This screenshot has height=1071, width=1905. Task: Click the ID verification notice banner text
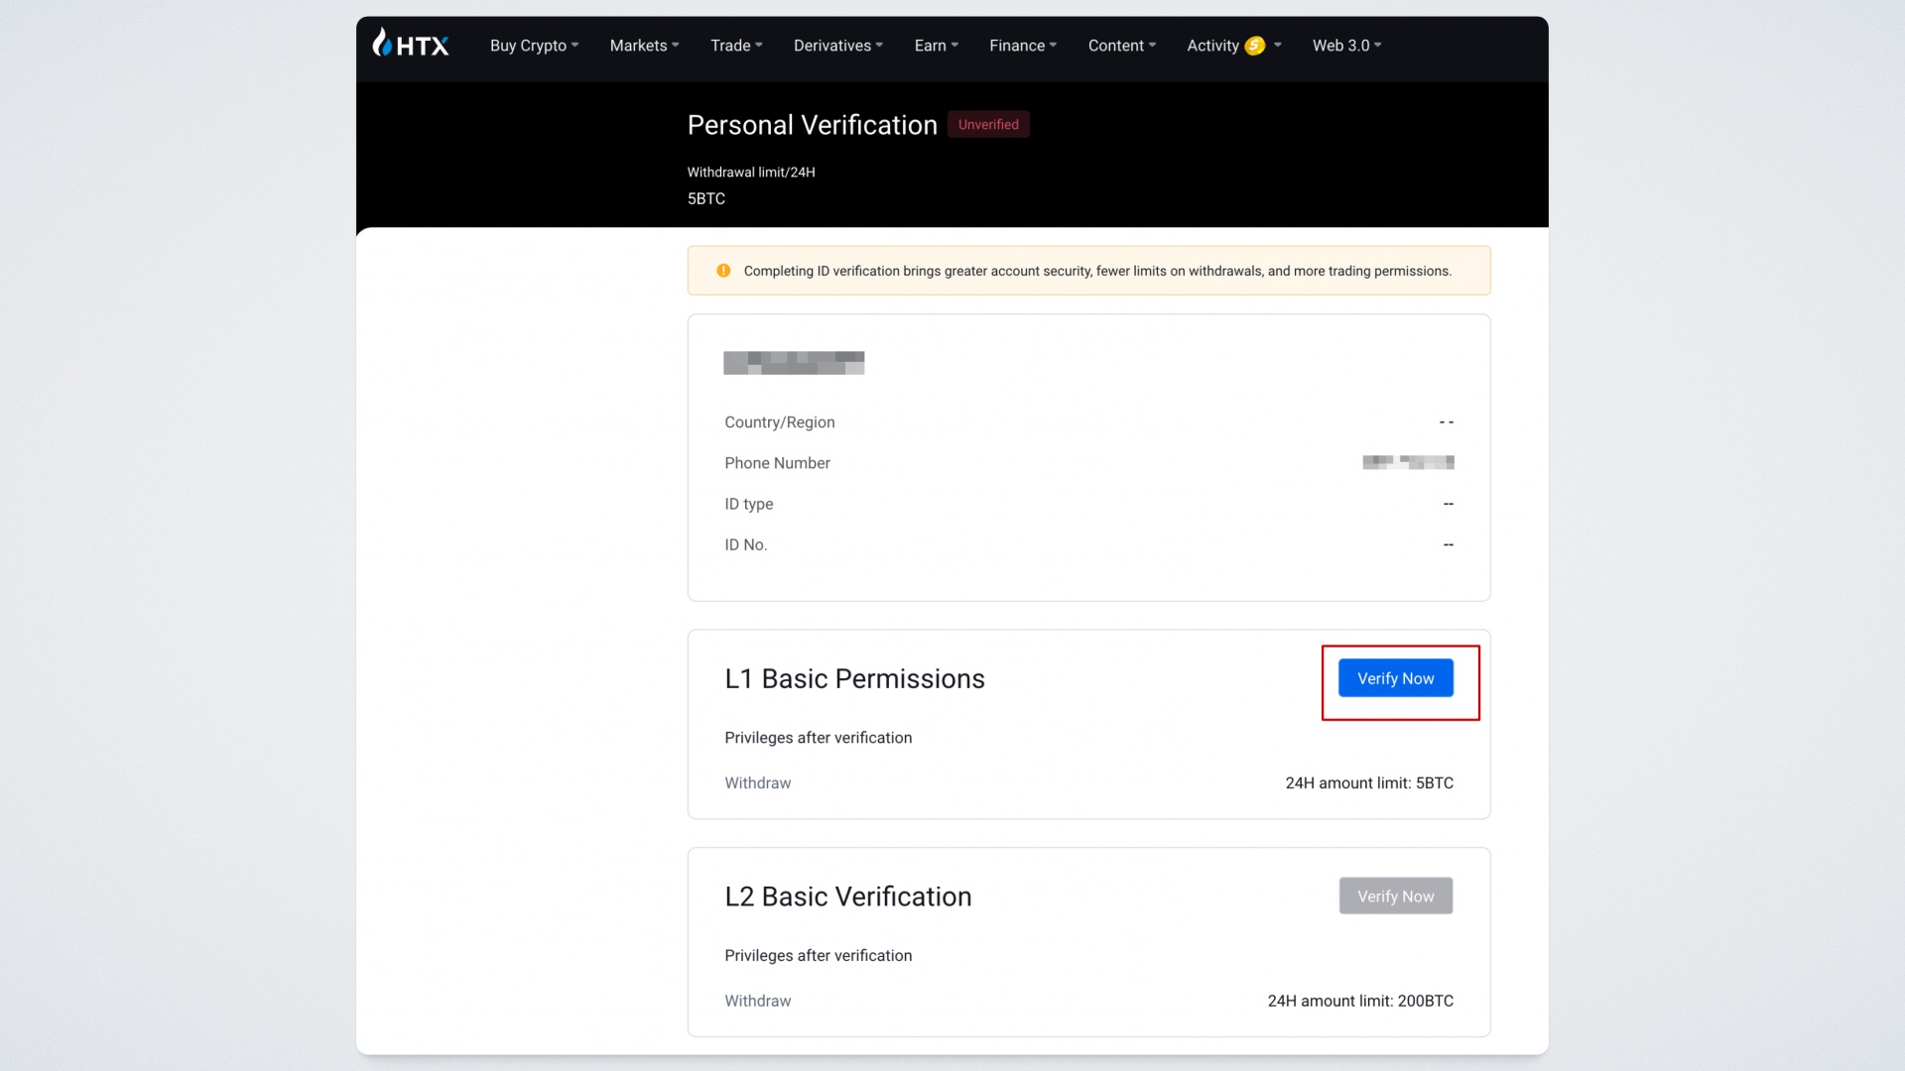pos(1096,271)
